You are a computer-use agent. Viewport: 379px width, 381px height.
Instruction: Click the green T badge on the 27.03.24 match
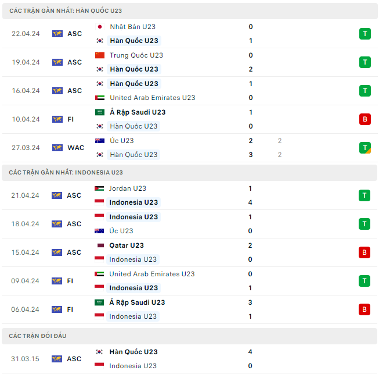tap(364, 148)
